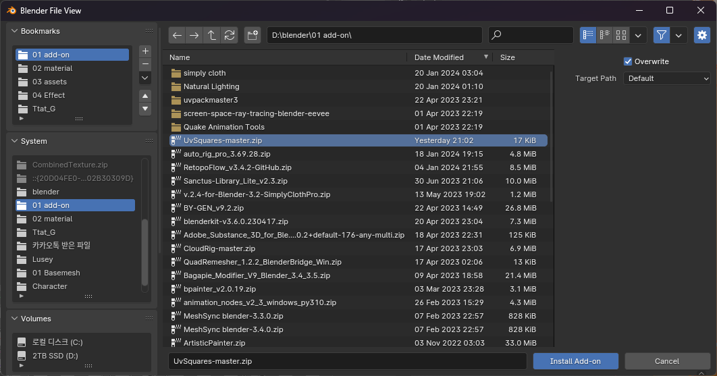Open blender folder in System list
Viewport: 717px width, 376px height.
tap(76, 192)
